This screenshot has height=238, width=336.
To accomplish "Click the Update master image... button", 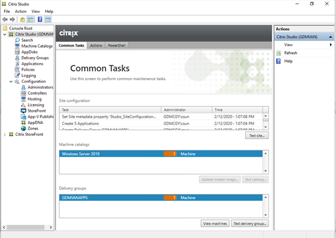I will click(220, 179).
